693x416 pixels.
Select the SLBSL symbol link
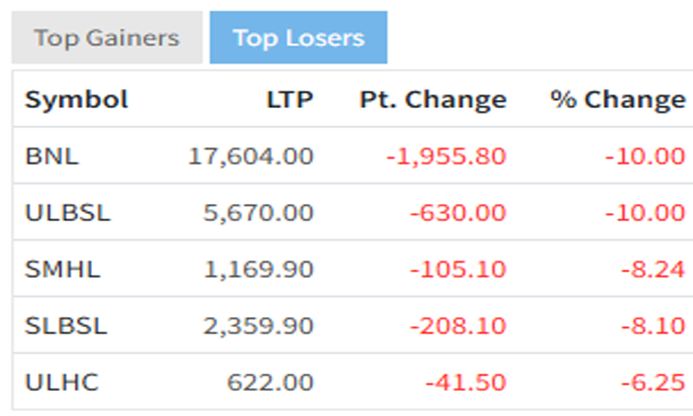(x=66, y=325)
